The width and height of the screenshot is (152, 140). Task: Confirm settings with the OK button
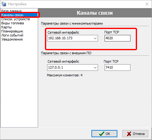click(104, 134)
